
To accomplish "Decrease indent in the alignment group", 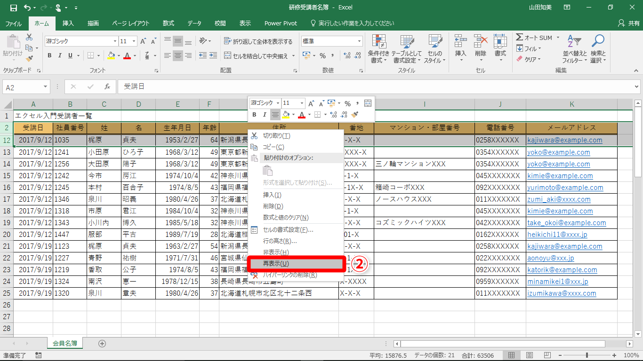I will pos(202,56).
